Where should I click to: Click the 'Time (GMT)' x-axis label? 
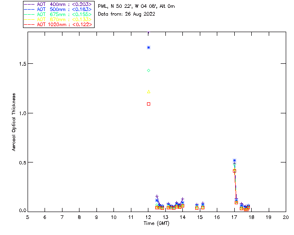click(x=156, y=223)
